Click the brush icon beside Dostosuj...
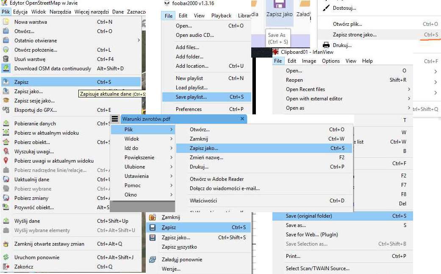This screenshot has height=274, width=441. pos(326,8)
